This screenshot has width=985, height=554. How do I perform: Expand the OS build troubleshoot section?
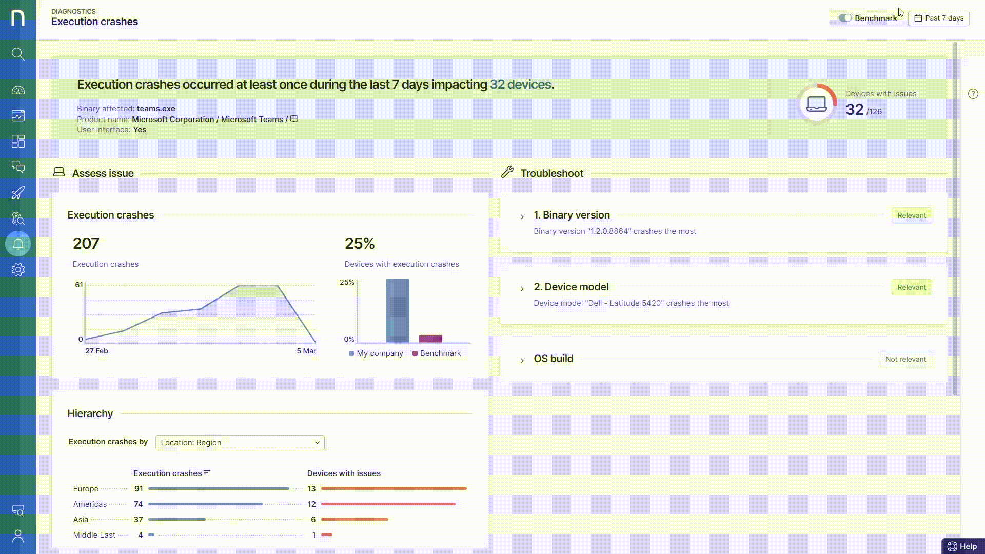click(522, 361)
